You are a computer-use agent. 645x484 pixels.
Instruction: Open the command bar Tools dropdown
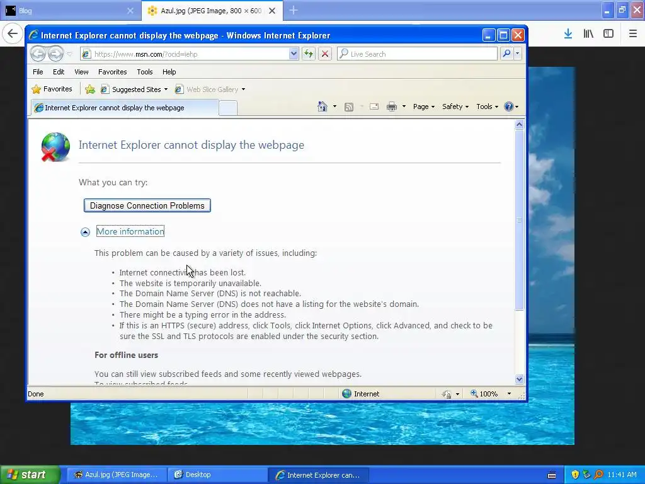pos(487,107)
